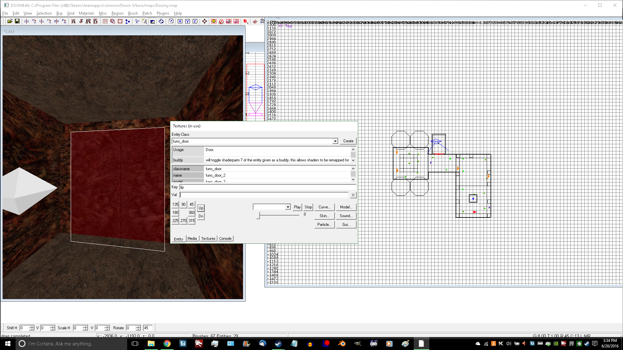Click the yellow smiley face toolbar icon
Viewport: 623px width, 350px height.
[x=214, y=21]
